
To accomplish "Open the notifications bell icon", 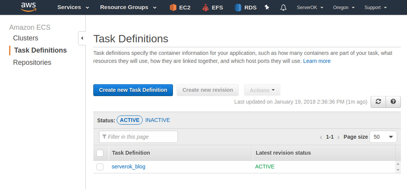I will point(284,7).
